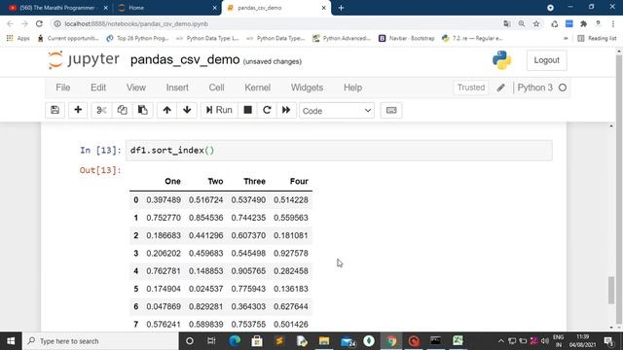
Task: Click the notebook vertical scrollbar thumb
Action: (611, 290)
